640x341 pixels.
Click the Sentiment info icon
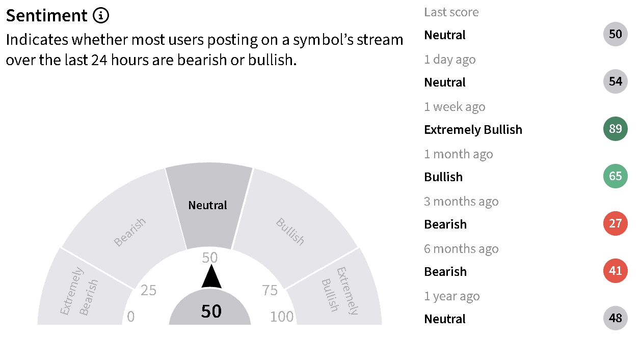pyautogui.click(x=101, y=16)
